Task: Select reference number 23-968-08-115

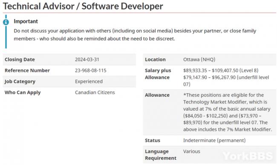Action: 91,70
